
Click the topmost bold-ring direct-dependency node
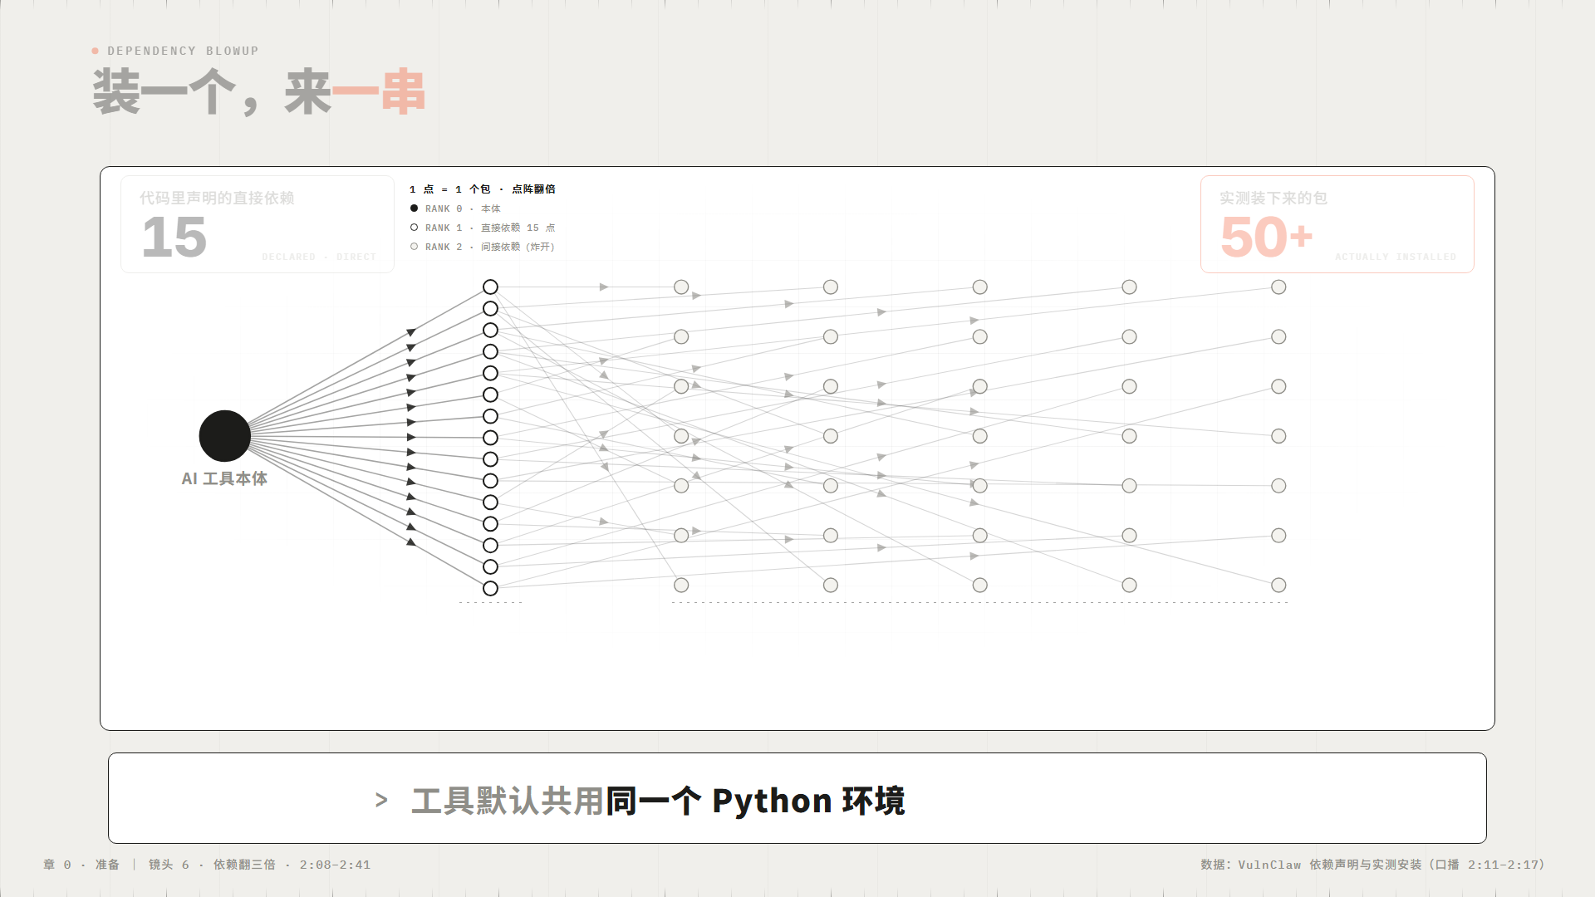point(490,287)
